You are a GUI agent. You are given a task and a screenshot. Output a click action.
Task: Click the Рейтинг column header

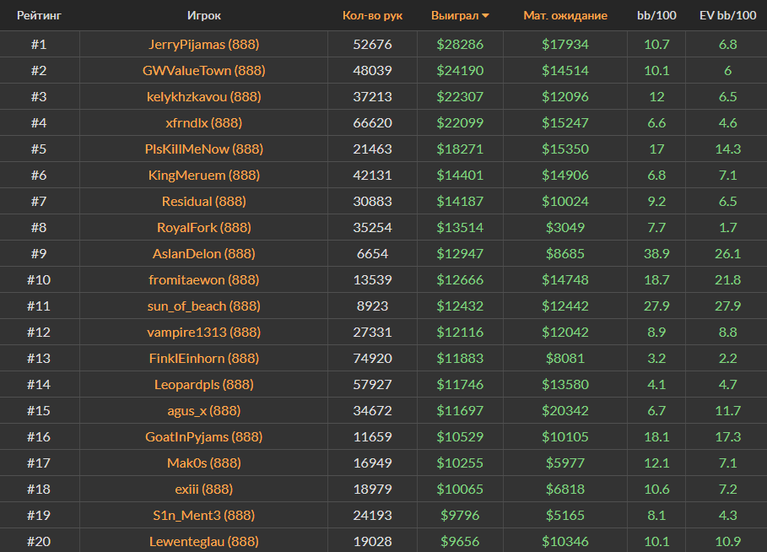click(39, 15)
